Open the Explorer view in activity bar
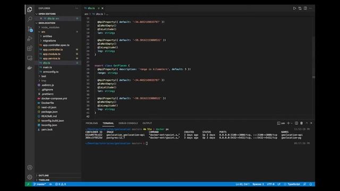The width and height of the screenshot is (340, 191). tap(30, 10)
